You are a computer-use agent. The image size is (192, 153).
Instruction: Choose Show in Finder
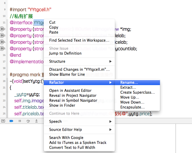79,105
